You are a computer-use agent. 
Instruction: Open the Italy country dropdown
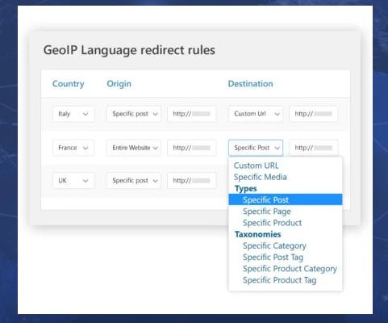pyautogui.click(x=73, y=114)
